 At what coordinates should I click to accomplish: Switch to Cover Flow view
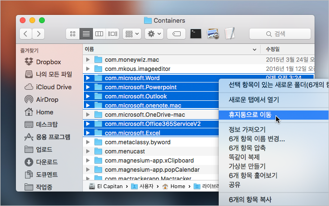[112, 34]
